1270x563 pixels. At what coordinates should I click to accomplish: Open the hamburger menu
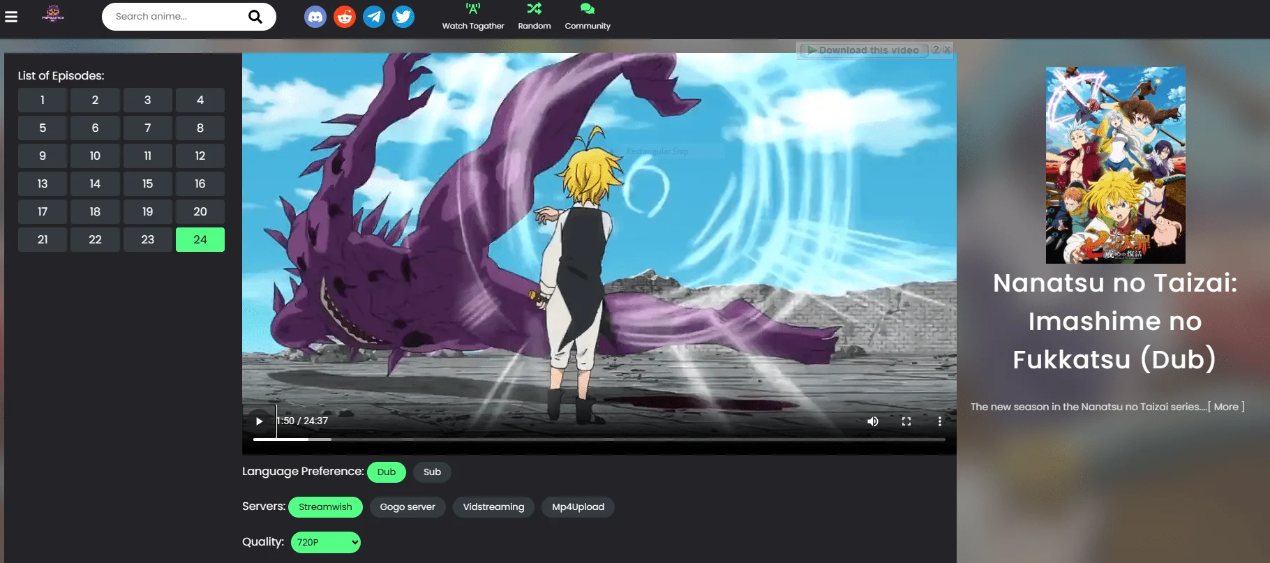(11, 17)
